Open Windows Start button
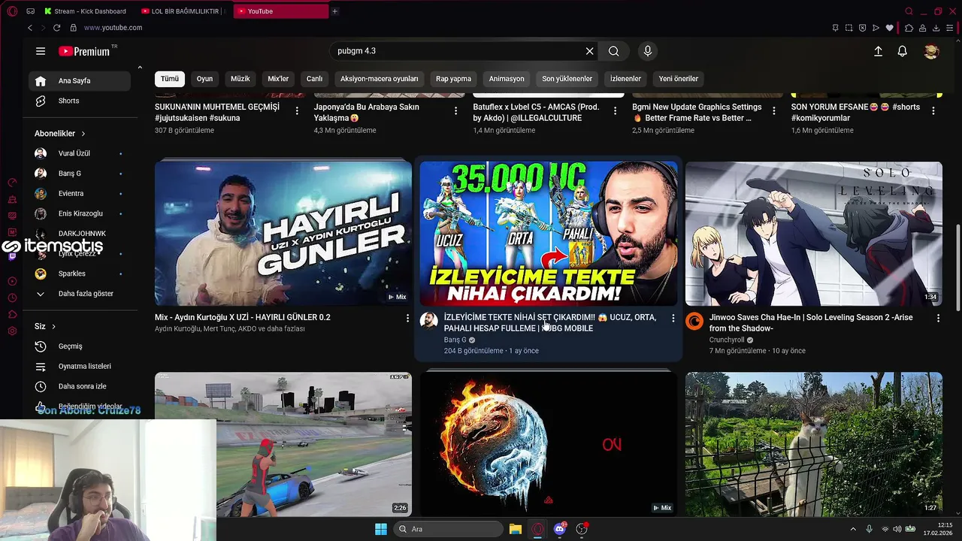This screenshot has height=541, width=962. click(381, 529)
